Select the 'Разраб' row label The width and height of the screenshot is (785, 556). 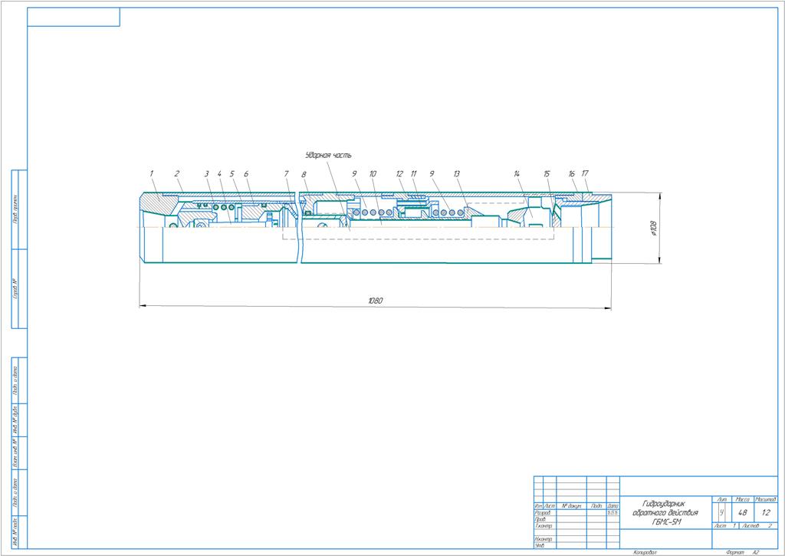point(543,513)
